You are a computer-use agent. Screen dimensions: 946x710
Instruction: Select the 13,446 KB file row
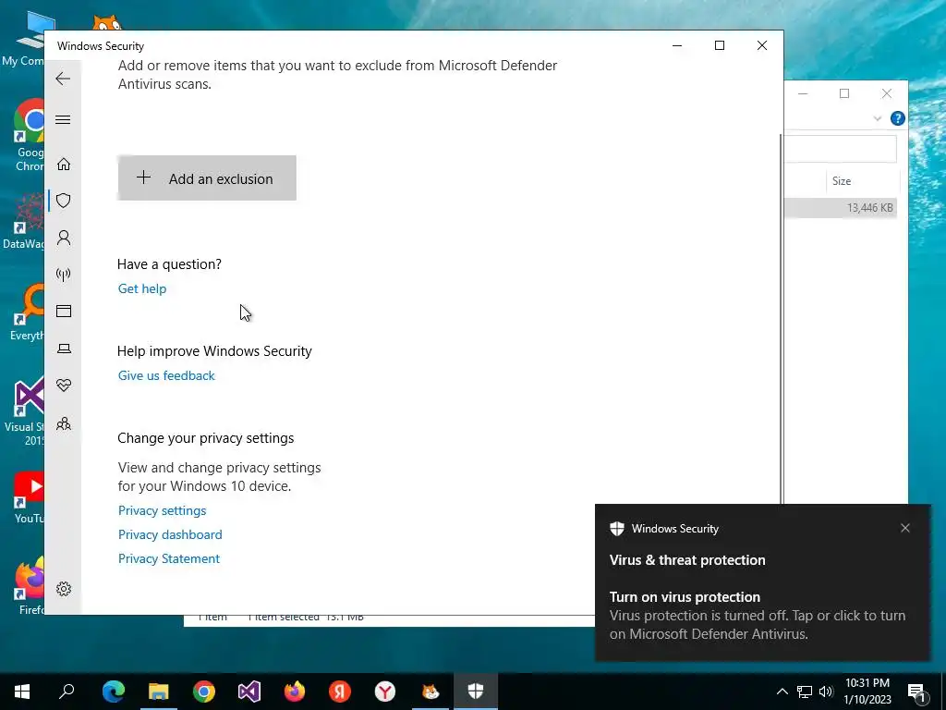[x=841, y=208]
